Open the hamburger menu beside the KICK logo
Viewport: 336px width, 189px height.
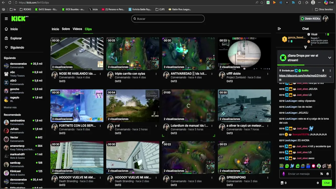click(x=6, y=19)
